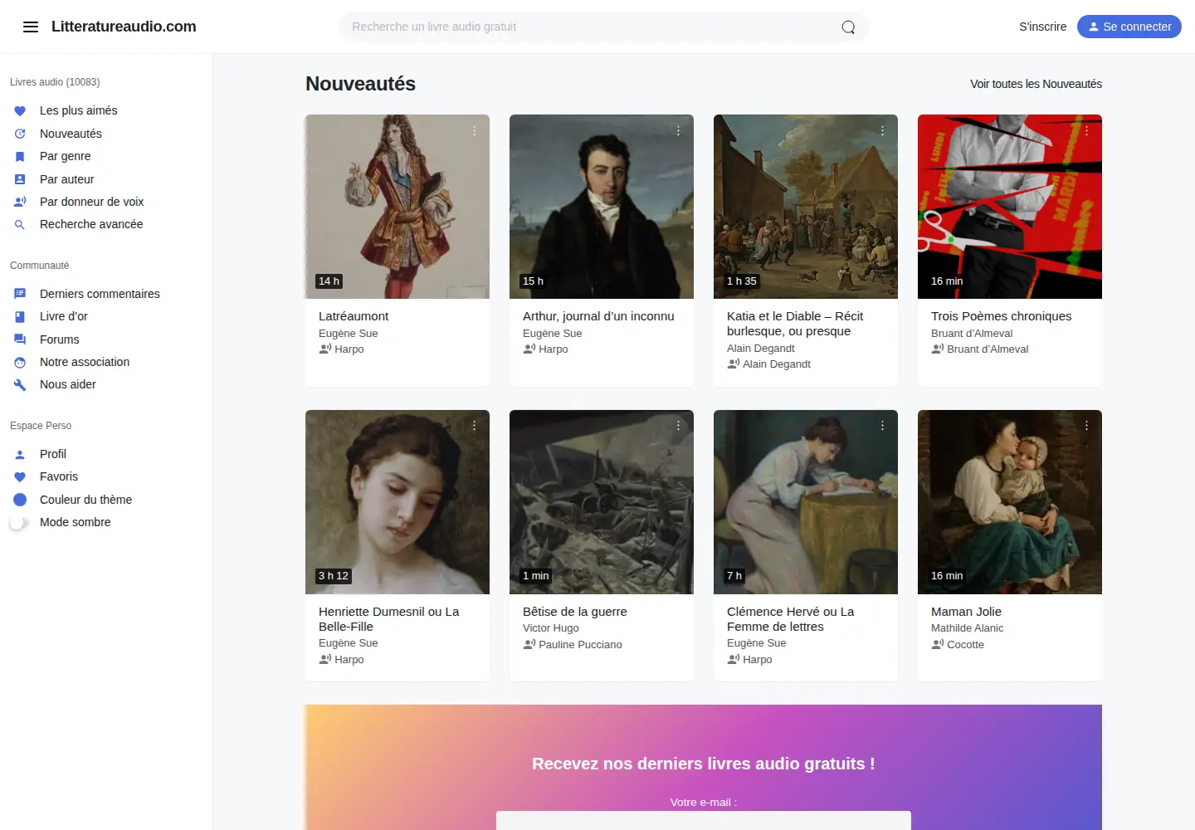Screen dimensions: 1195x830
Task: Open reader Cocotte link
Action: (966, 645)
